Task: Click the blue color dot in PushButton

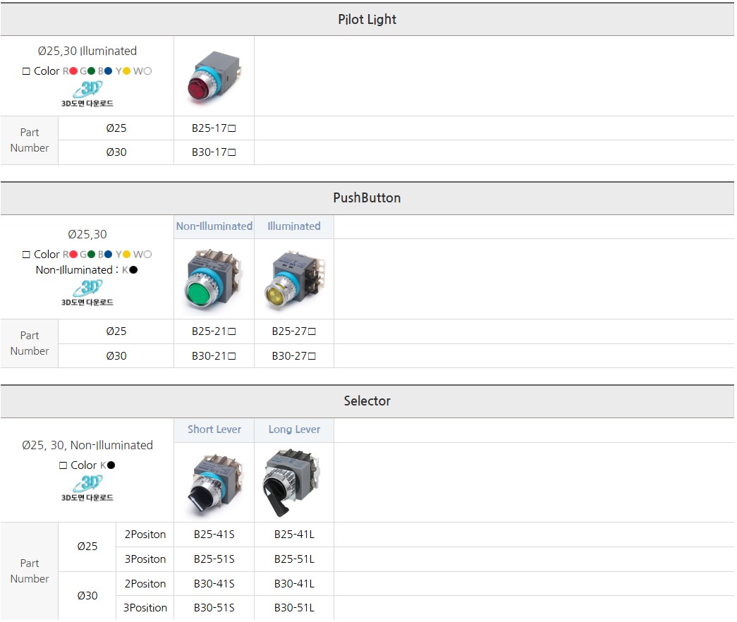Action: (108, 255)
